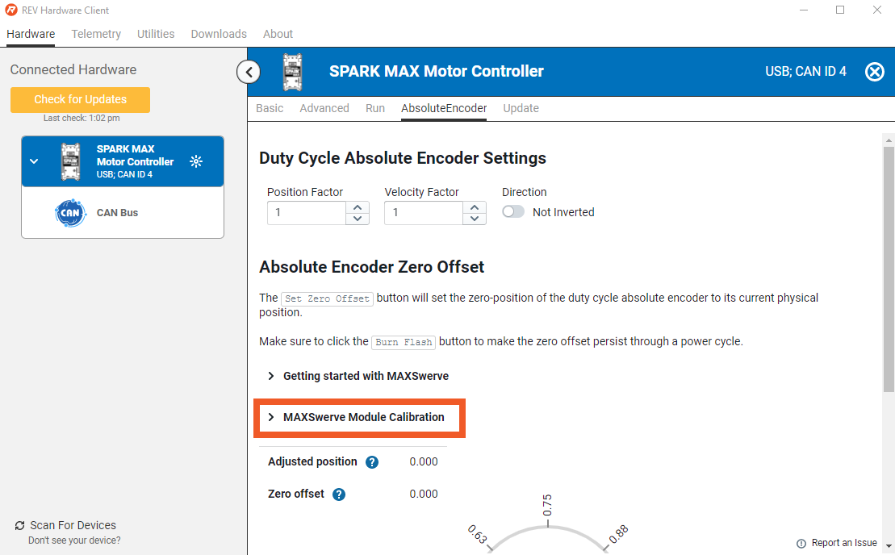Image resolution: width=895 pixels, height=555 pixels.
Task: Click the Zero offset value 0.000
Action: click(424, 494)
